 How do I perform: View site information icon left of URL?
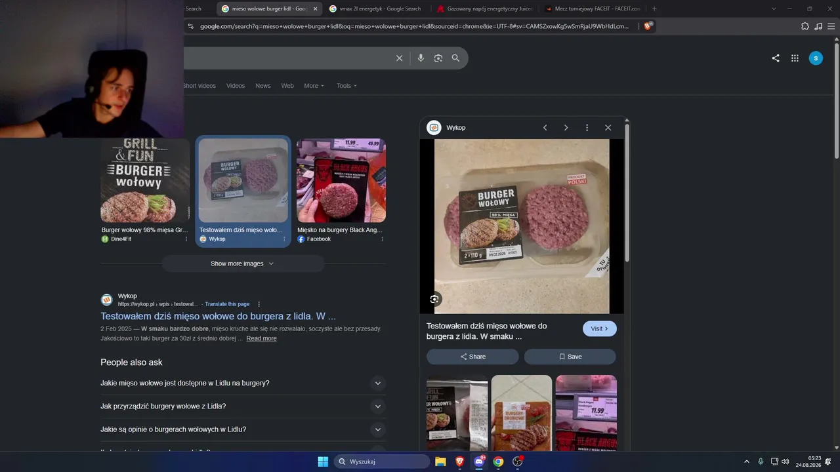tap(190, 26)
